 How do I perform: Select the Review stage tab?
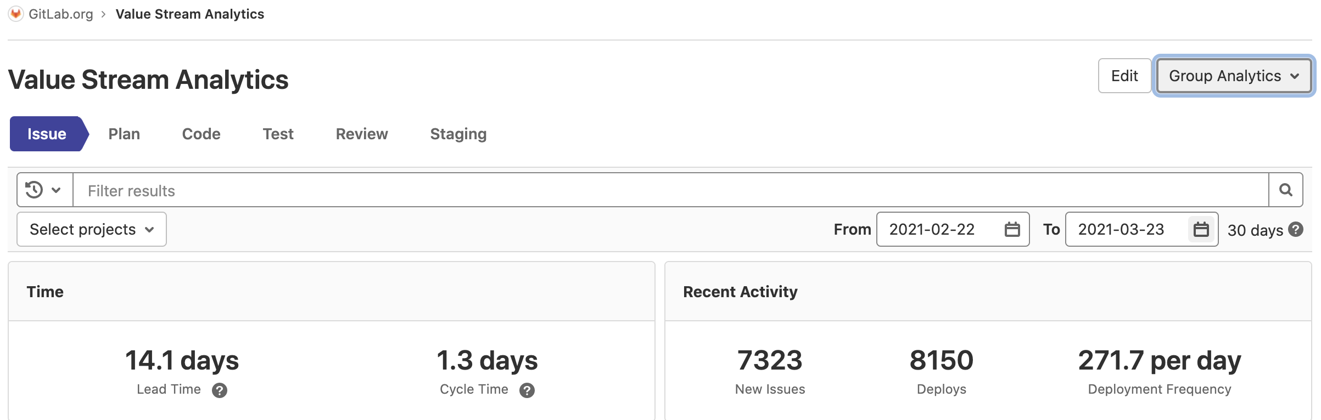[x=361, y=133]
